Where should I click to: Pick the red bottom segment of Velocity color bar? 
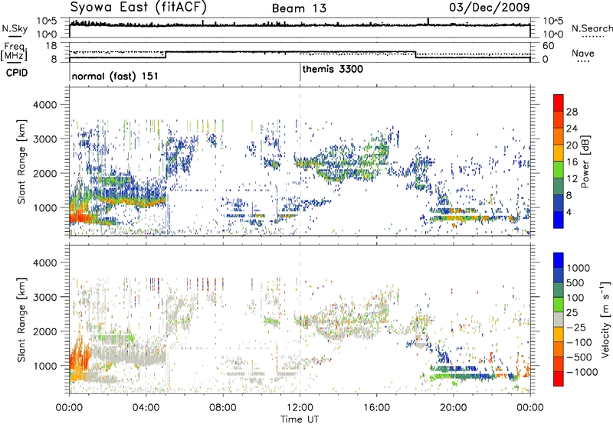click(x=559, y=379)
